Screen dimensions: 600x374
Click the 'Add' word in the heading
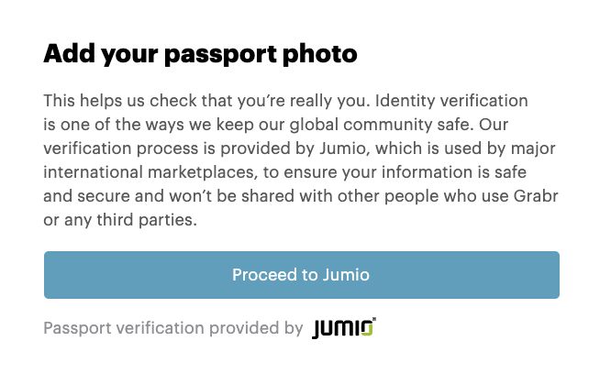pos(69,53)
